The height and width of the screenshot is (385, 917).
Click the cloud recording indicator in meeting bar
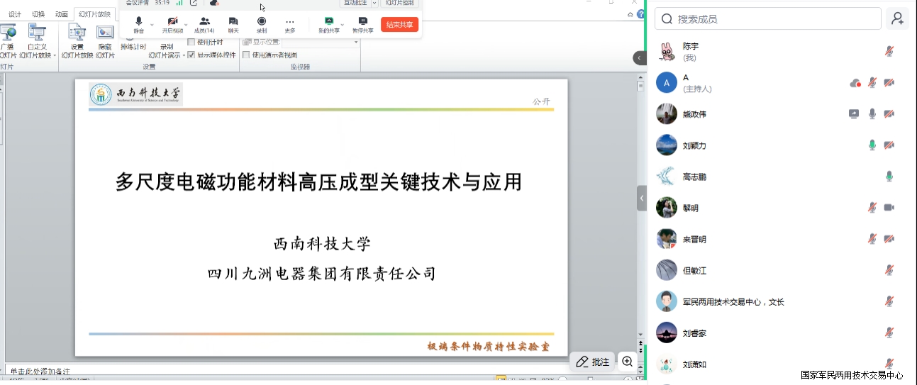point(214,3)
